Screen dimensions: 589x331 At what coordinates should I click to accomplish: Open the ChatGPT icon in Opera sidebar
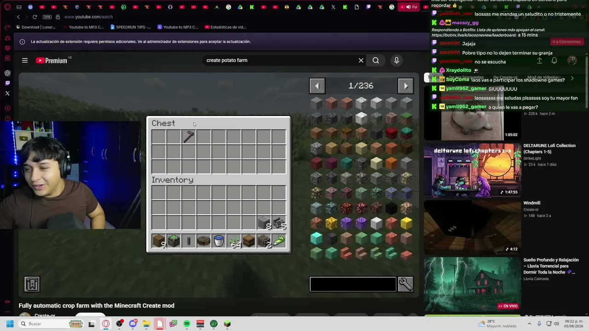[x=7, y=73]
